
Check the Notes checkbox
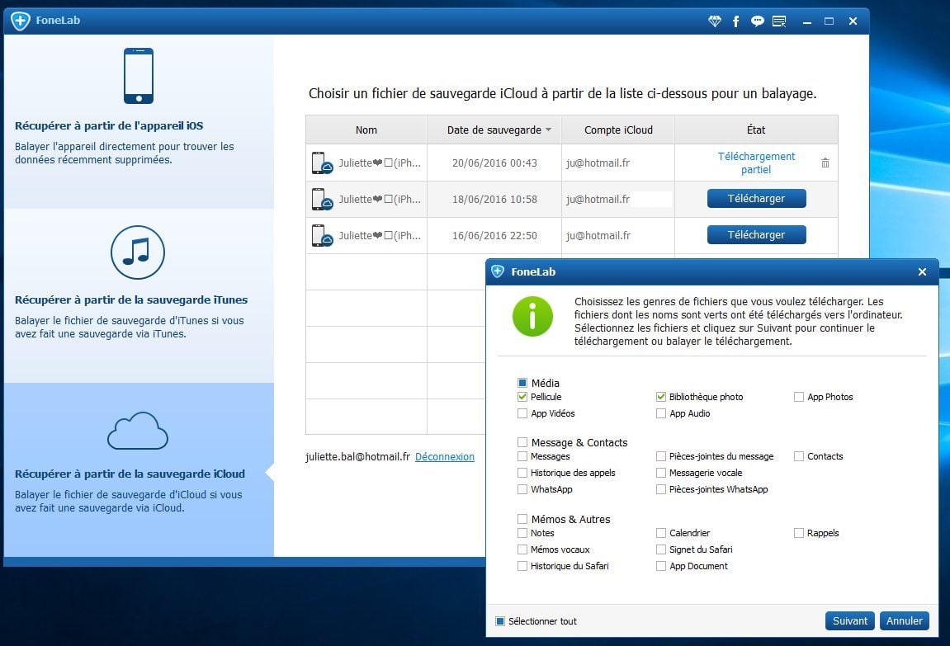(522, 533)
